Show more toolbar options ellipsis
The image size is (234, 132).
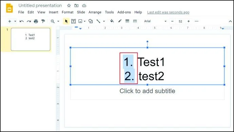tap(197, 21)
